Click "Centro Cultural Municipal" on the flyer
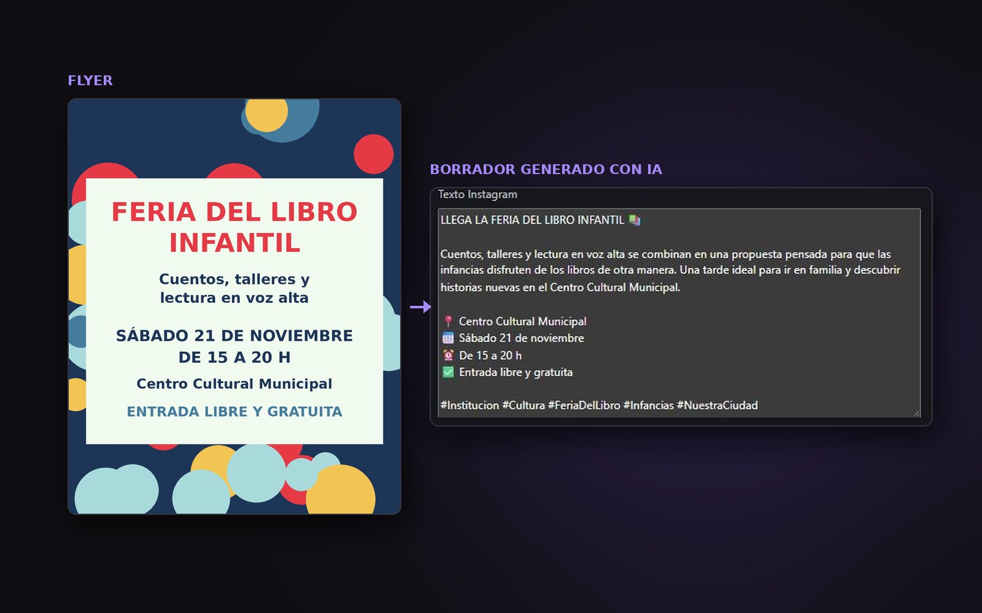This screenshot has width=982, height=613. 234,384
